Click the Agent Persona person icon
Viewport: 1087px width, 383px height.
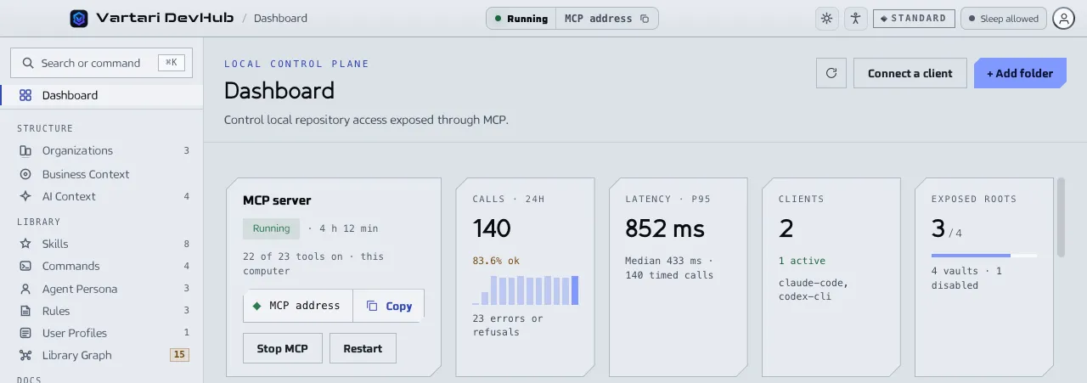25,289
